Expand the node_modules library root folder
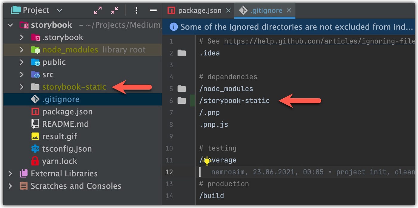This screenshot has height=208, width=418. pyautogui.click(x=21, y=49)
